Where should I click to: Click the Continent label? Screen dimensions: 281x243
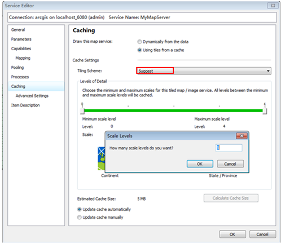[110, 176]
